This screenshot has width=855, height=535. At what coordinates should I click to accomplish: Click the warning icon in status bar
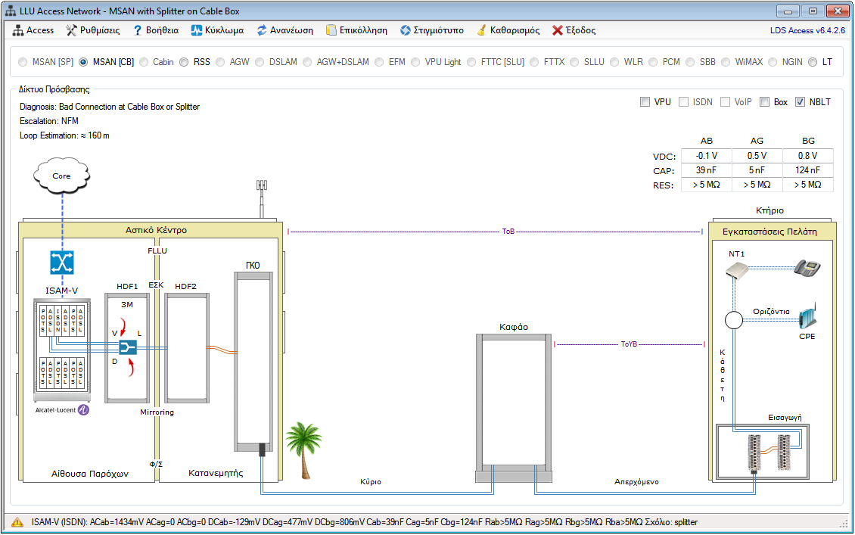[x=16, y=522]
